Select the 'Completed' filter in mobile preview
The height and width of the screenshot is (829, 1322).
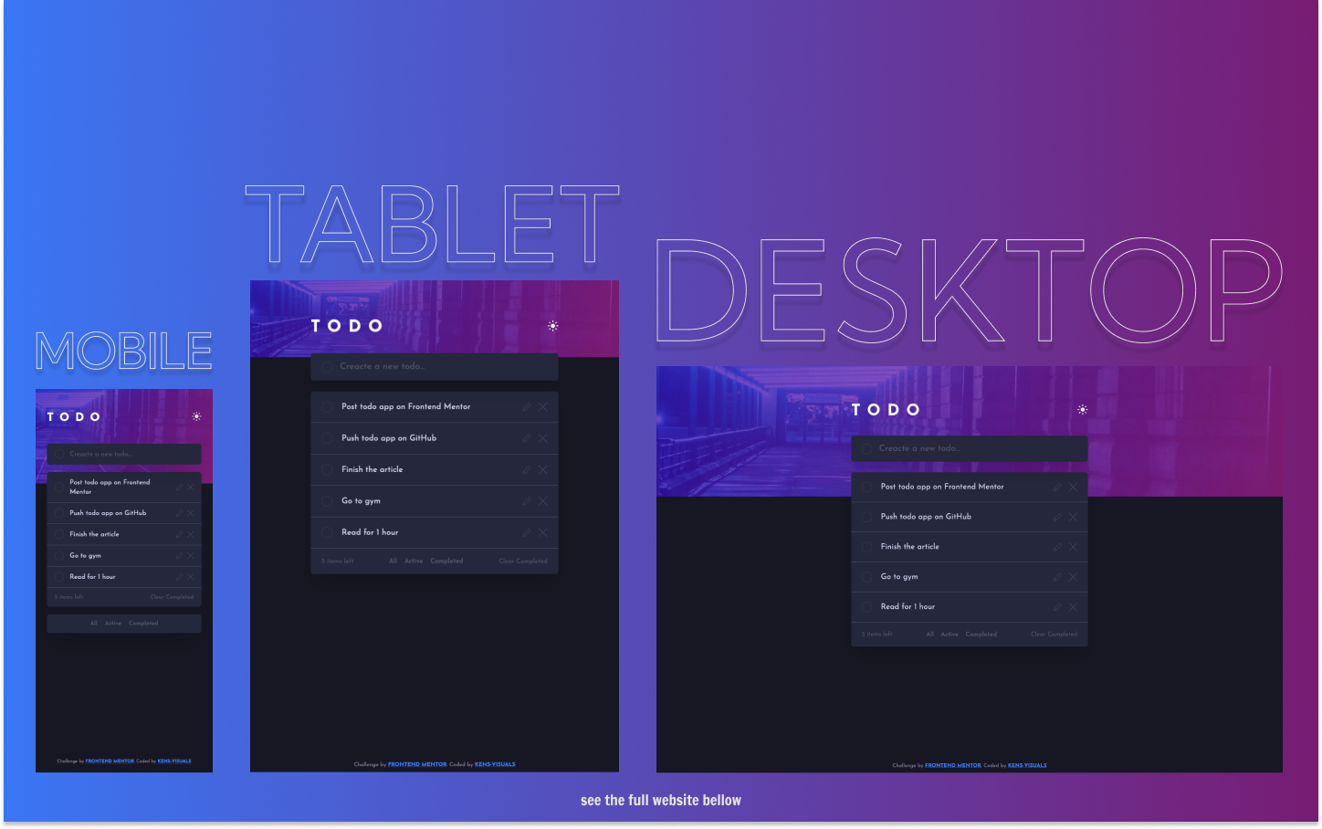143,624
